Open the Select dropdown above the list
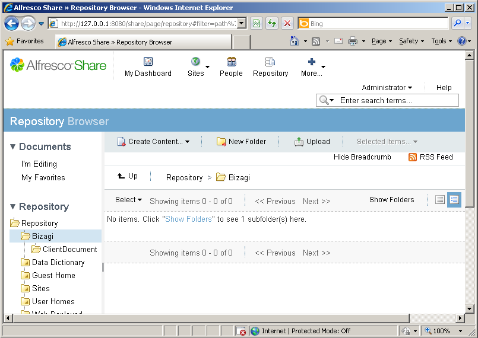Image resolution: width=478 pixels, height=338 pixels. point(128,200)
